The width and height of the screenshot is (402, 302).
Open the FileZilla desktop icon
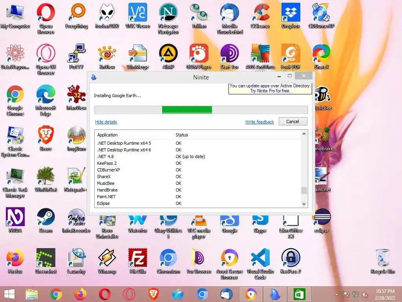click(138, 261)
